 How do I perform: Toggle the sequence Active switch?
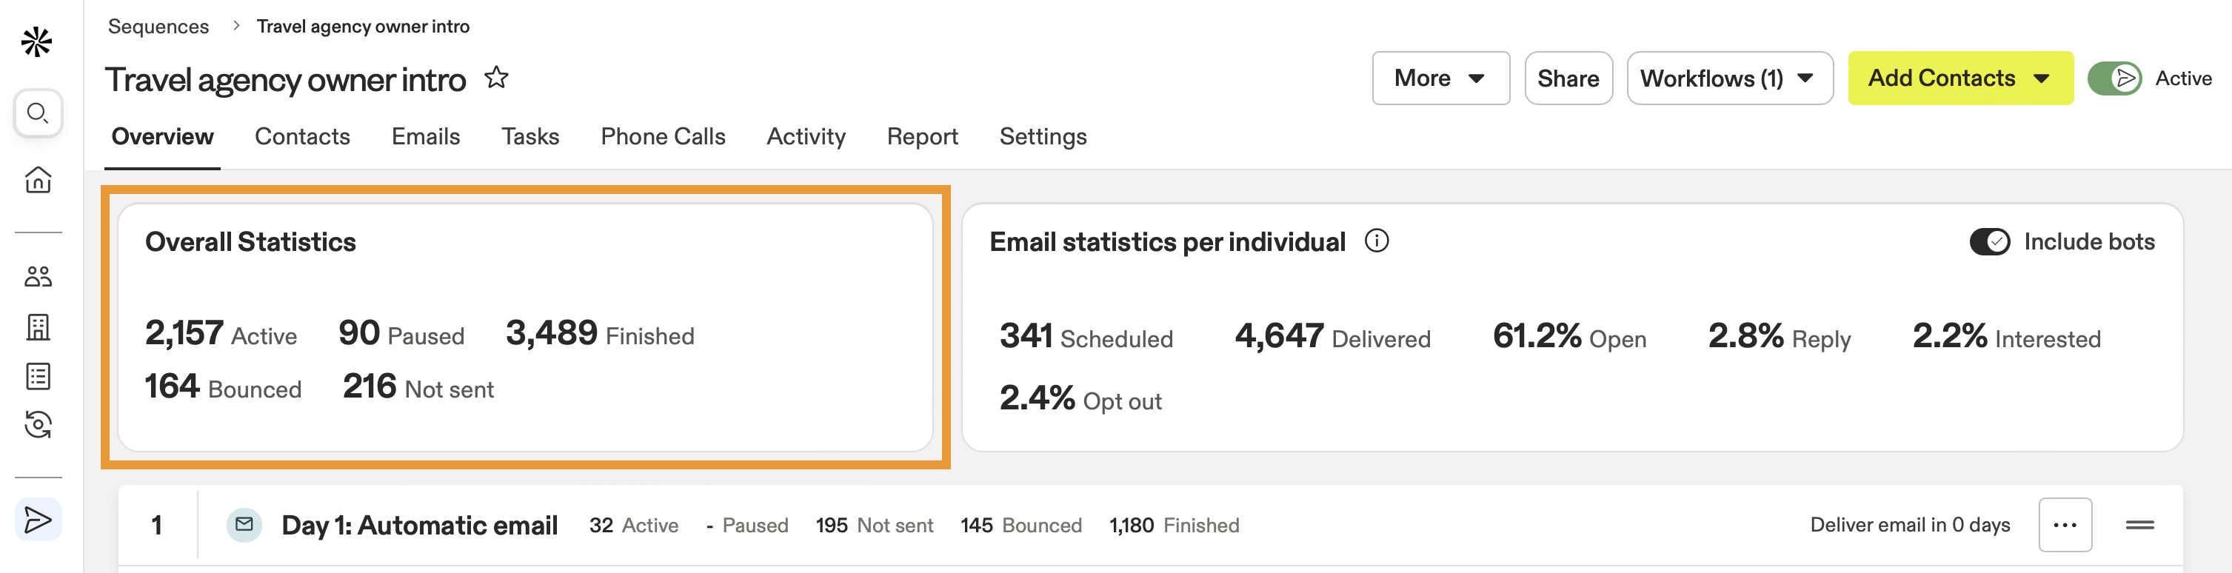2114,78
